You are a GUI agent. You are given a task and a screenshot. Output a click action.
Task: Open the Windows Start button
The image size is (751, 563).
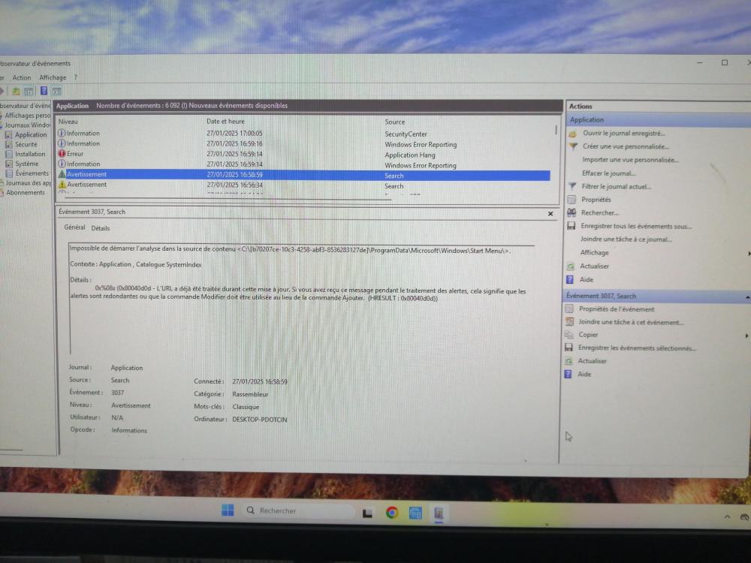click(228, 510)
